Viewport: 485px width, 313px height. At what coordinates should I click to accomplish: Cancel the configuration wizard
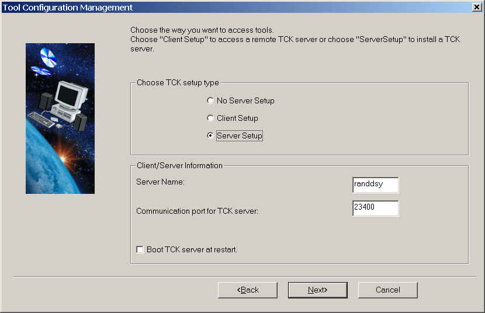pos(387,290)
